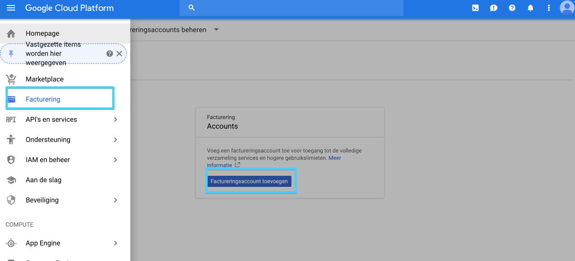Open the feedback alert icon
This screenshot has height=261, width=575.
[493, 8]
